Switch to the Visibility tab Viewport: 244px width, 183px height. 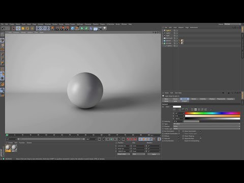click(x=203, y=99)
